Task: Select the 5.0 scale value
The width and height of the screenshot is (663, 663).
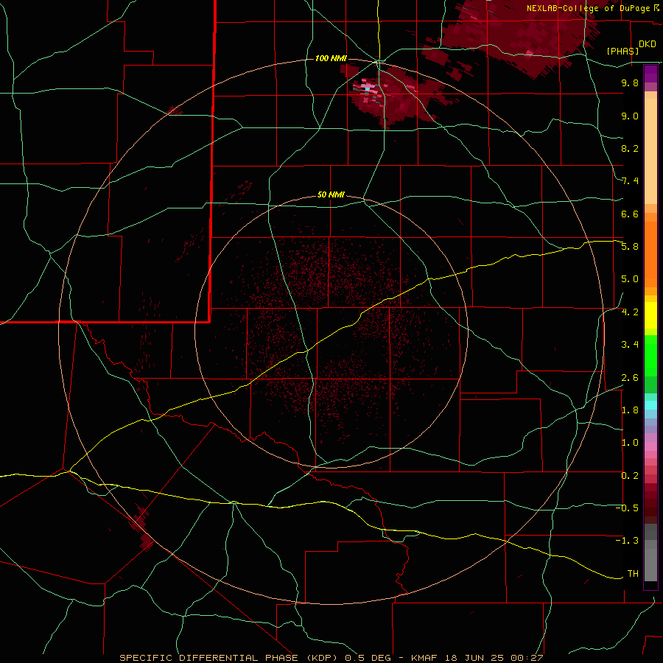Action: coord(630,279)
